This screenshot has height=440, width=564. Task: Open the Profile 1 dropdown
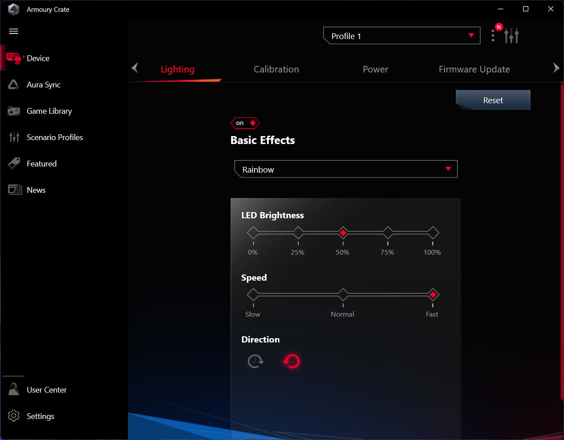[402, 36]
